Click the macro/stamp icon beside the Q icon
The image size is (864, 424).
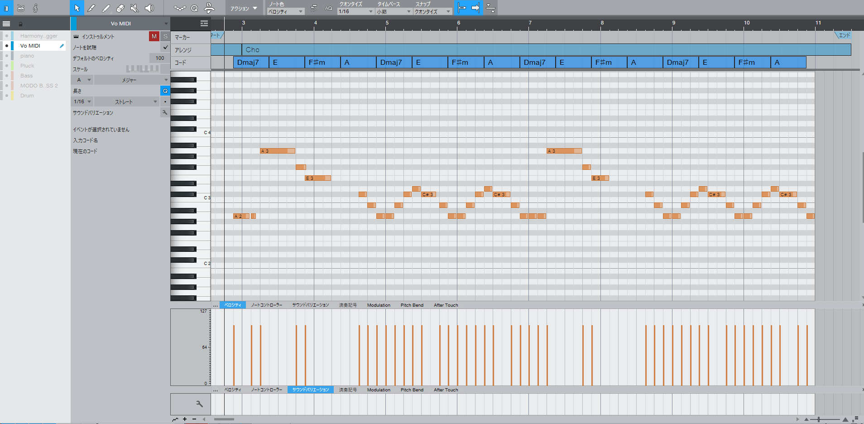pyautogui.click(x=209, y=8)
